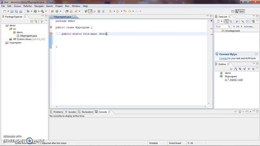Click the External Tools run icon

pyautogui.click(x=42, y=11)
